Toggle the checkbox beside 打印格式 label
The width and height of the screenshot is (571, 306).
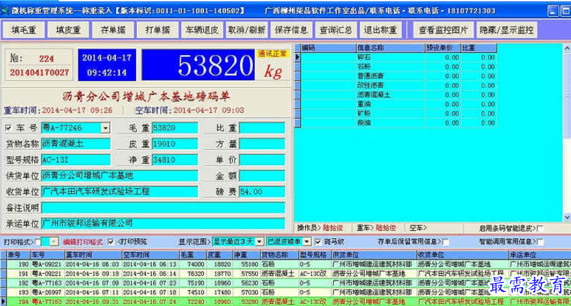(38, 242)
